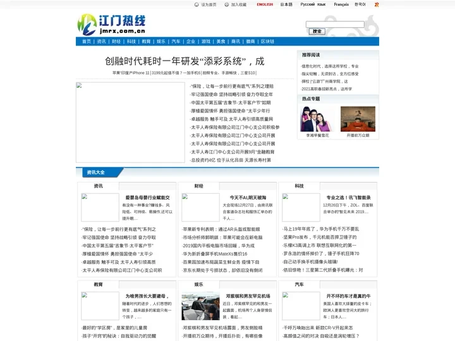Switch language to ENGLISH
455x341 pixels.
click(x=265, y=4)
